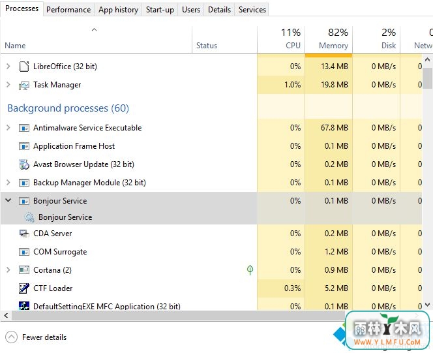This screenshot has width=433, height=353.
Task: Select the Bonjour Service child gear icon
Action: tap(29, 217)
